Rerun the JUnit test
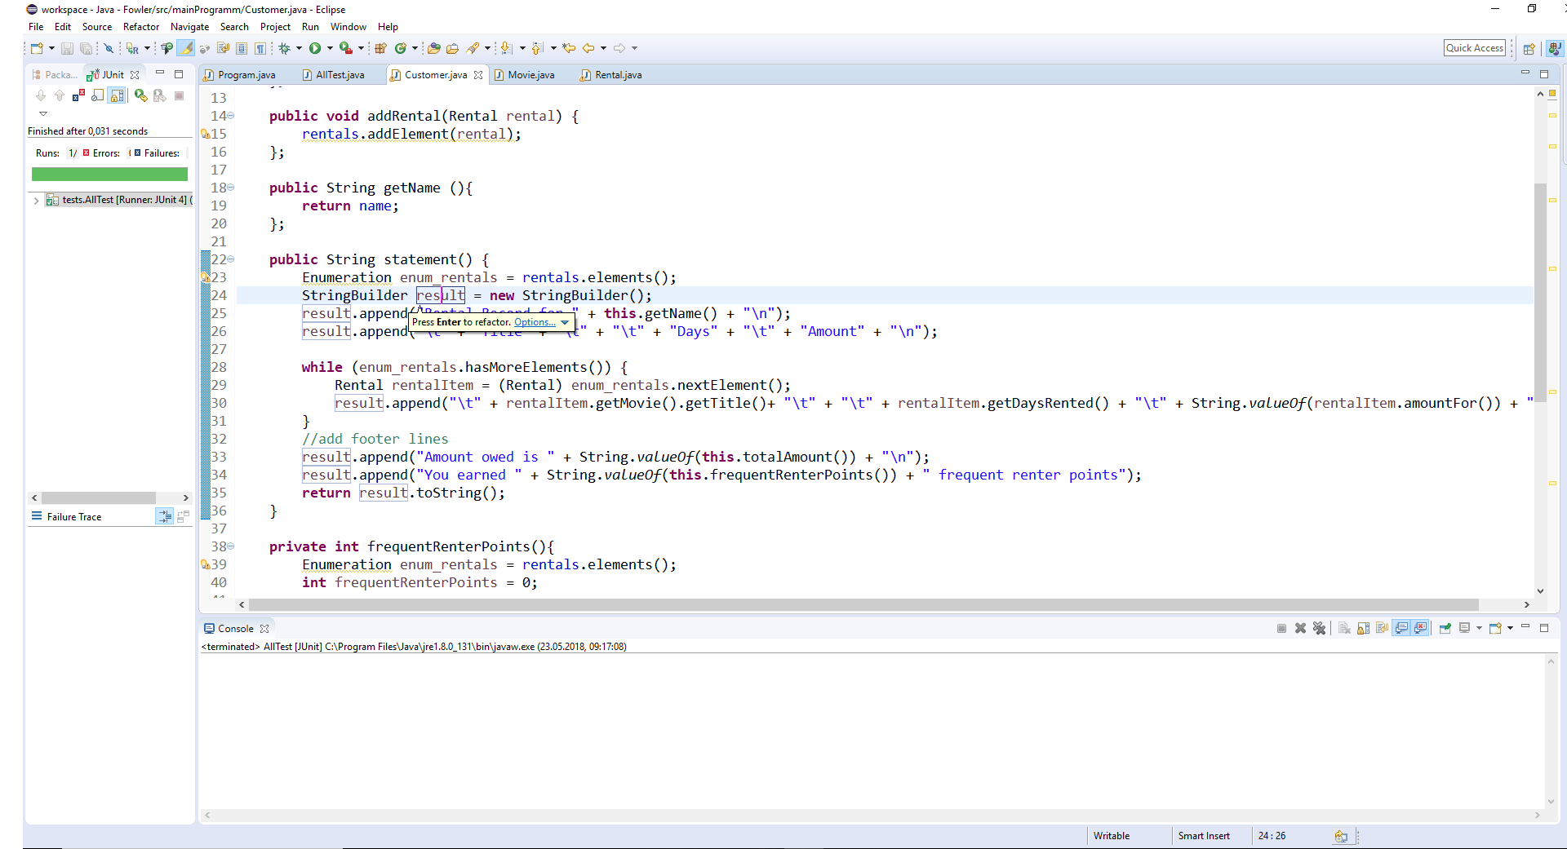The image size is (1567, 849). click(x=140, y=95)
